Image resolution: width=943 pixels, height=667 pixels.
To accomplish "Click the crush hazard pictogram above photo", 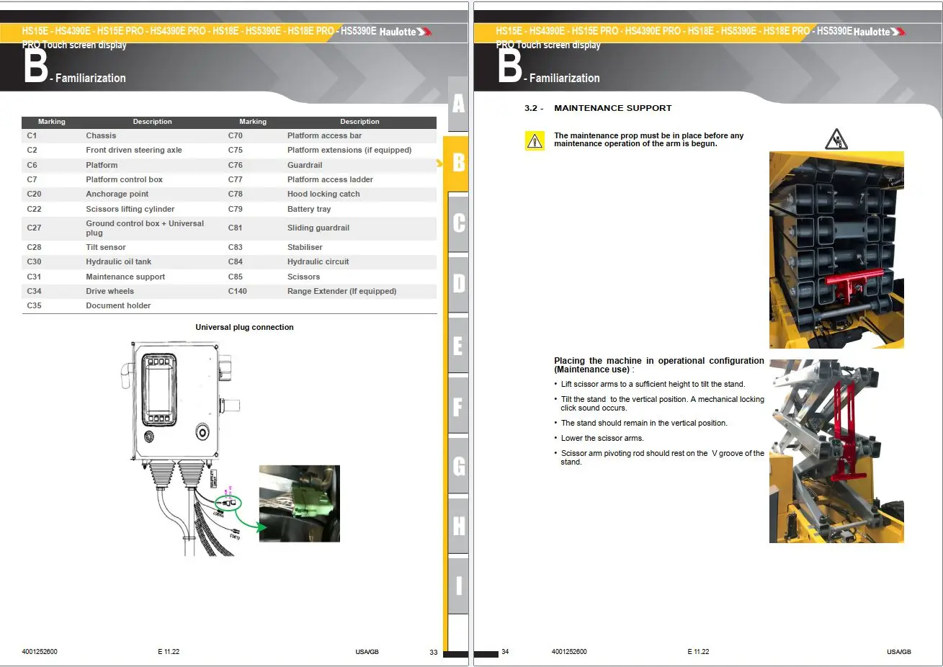I will pyautogui.click(x=836, y=139).
